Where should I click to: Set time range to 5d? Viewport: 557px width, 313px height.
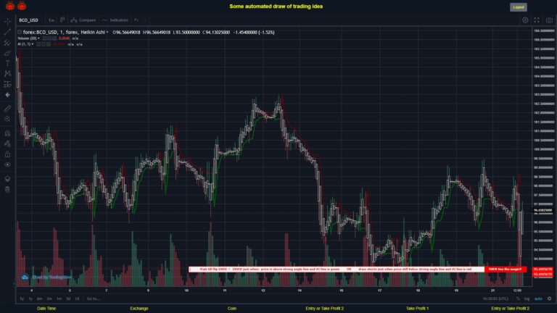(68, 299)
